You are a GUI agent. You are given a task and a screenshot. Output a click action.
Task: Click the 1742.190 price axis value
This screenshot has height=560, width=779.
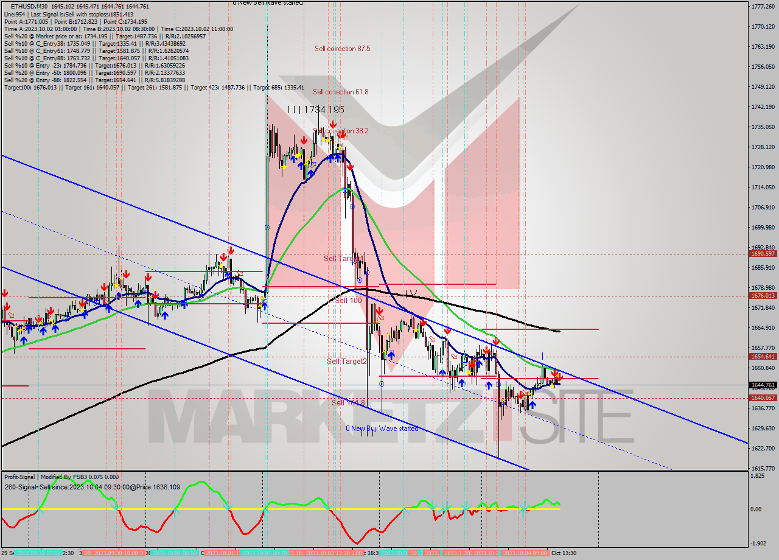point(763,107)
